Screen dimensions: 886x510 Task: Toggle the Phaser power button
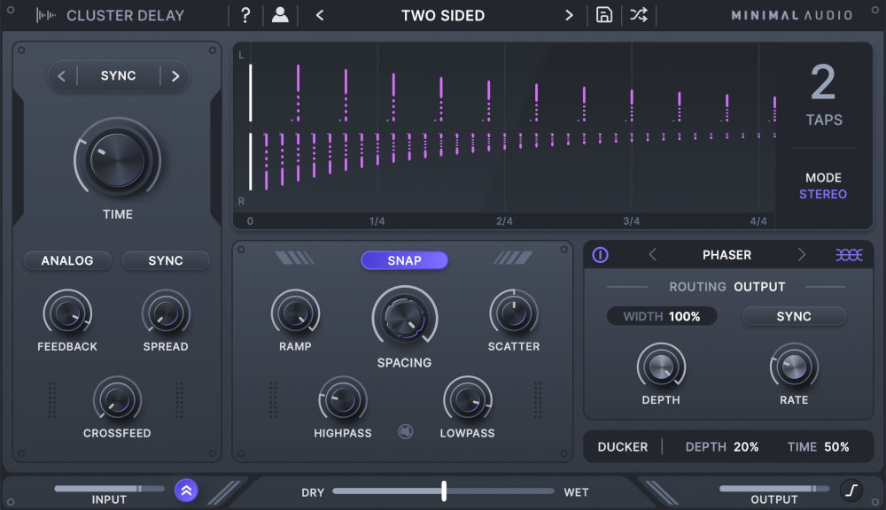pos(602,254)
